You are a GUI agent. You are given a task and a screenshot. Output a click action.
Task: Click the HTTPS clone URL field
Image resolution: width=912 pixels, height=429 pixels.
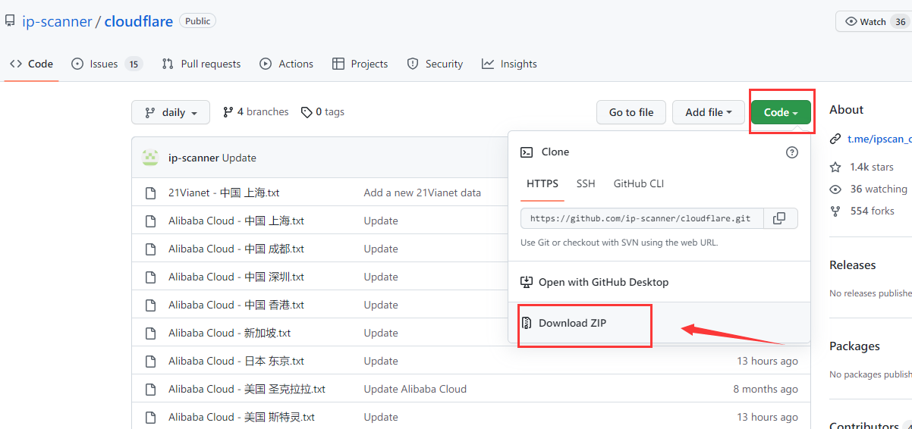(641, 218)
